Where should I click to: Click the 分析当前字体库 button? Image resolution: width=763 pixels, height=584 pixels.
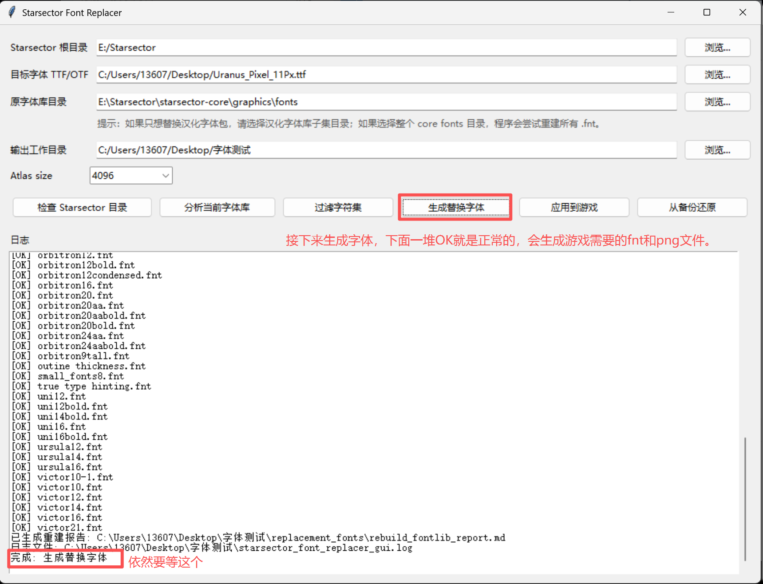point(217,207)
